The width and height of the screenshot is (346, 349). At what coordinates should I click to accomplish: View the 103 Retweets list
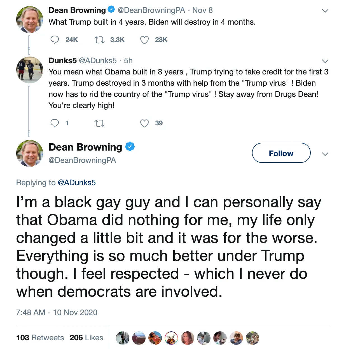40,338
